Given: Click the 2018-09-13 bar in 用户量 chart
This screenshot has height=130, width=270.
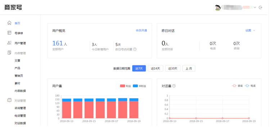Looking at the screenshot, I should tap(67, 108).
